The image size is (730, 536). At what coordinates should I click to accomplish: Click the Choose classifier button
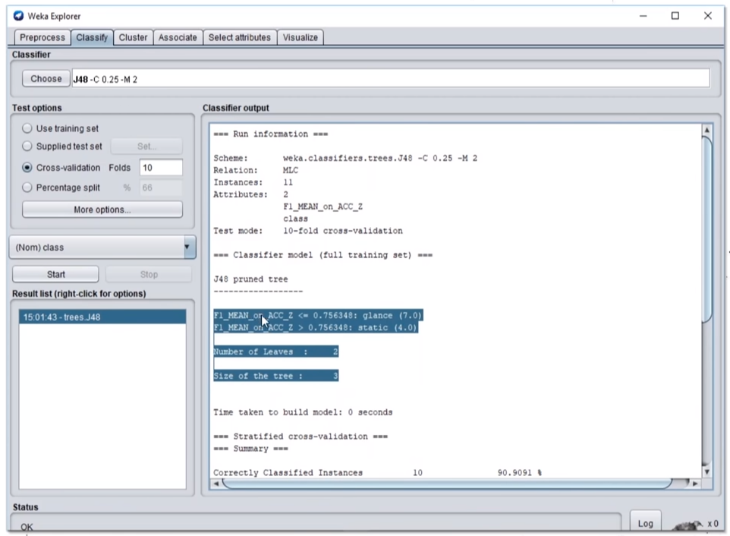46,79
